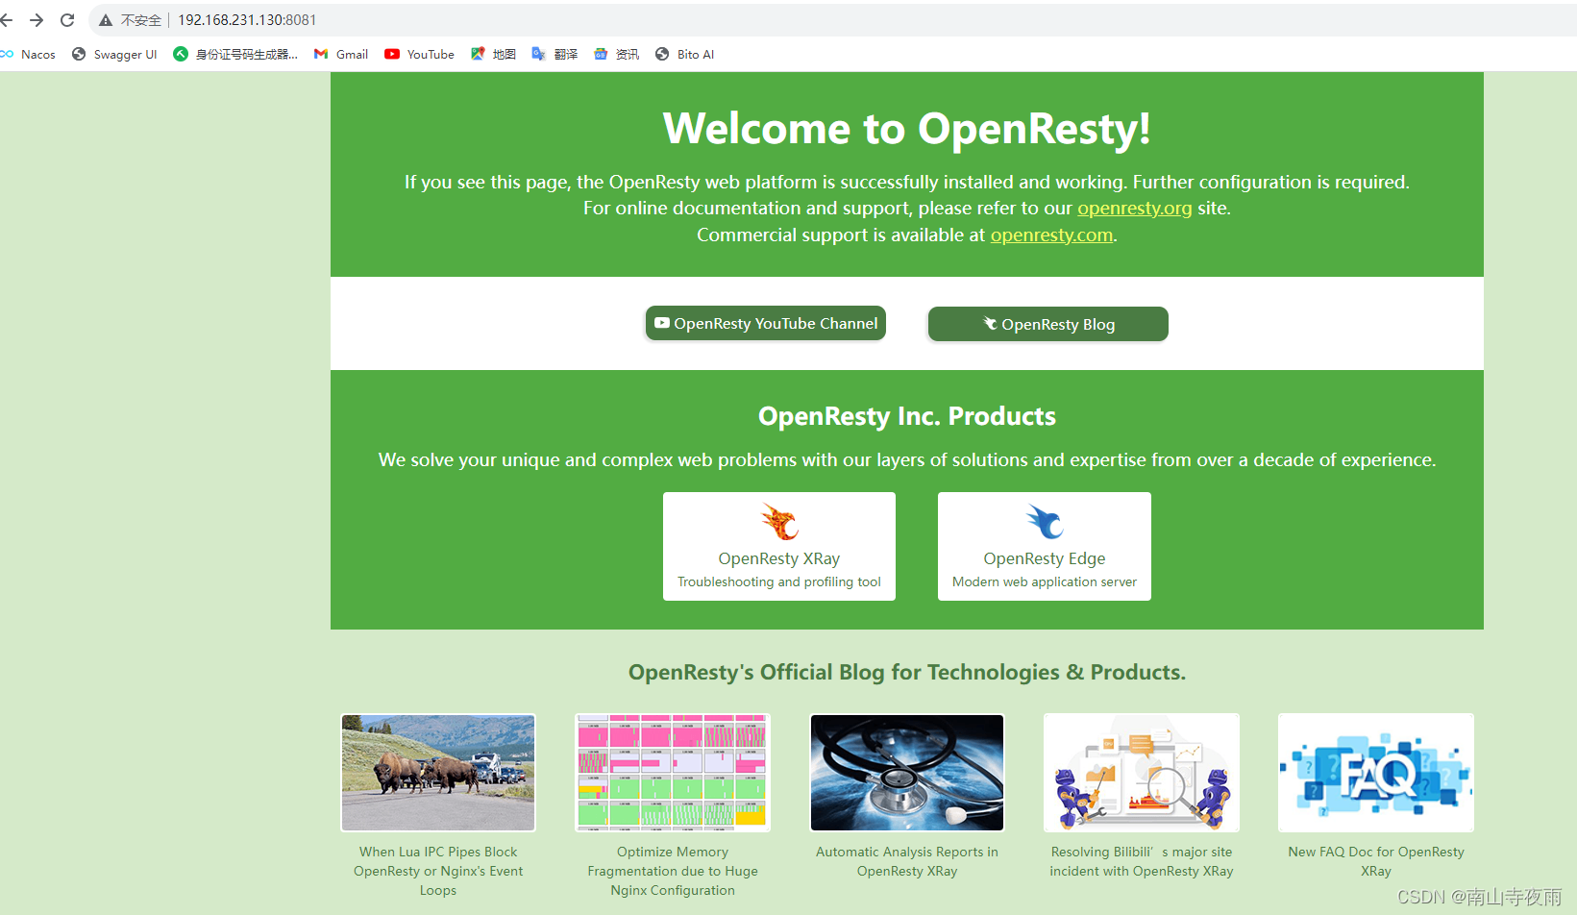
Task: Open When Lua IPC Pipes Block article
Action: pos(438,871)
